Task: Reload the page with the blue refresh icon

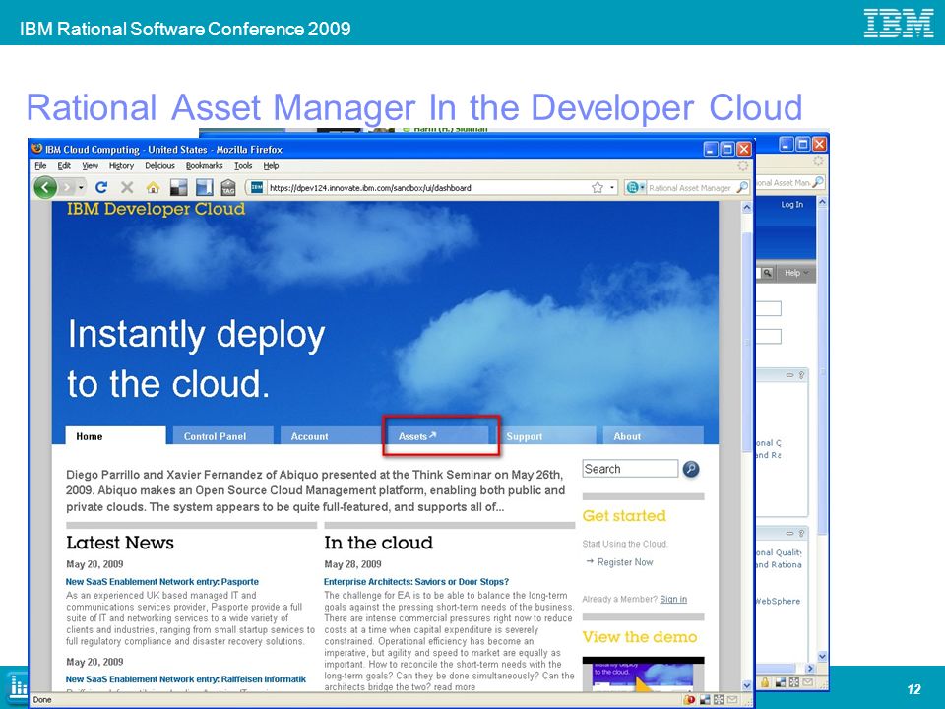Action: [101, 187]
